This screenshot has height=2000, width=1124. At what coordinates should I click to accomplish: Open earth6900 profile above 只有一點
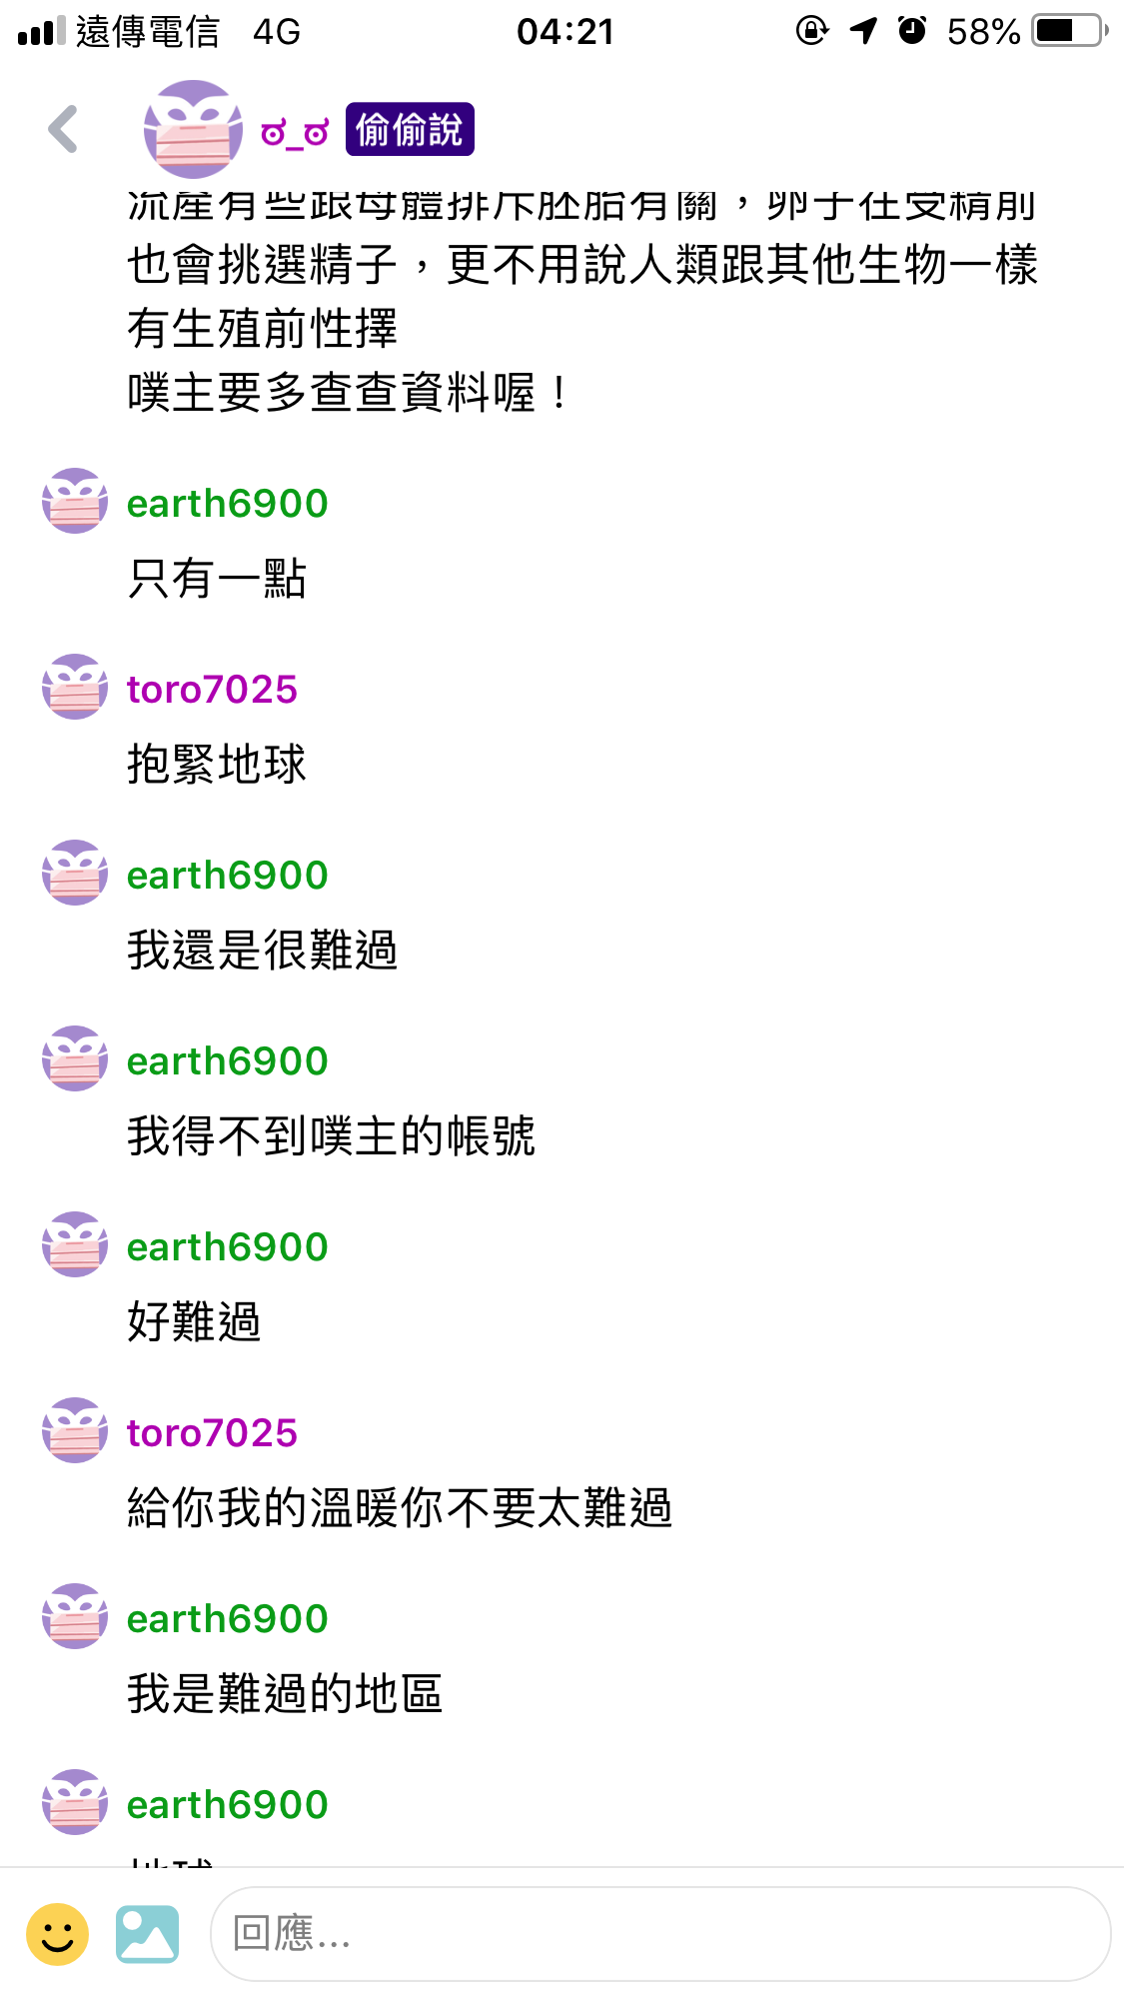tap(228, 503)
